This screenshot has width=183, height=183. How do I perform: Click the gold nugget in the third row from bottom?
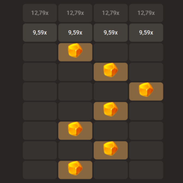pos(75,130)
